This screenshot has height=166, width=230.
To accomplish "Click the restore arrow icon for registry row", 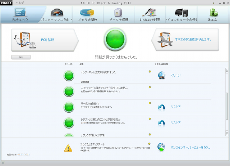I will (161, 123).
